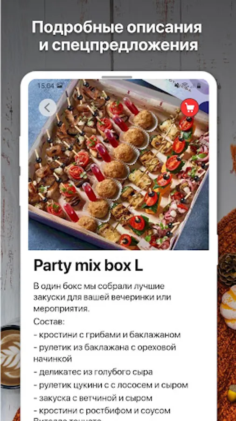Image resolution: width=236 pixels, height=421 pixels.
Task: Tap the latte coffee cup image
Action: 10,356
